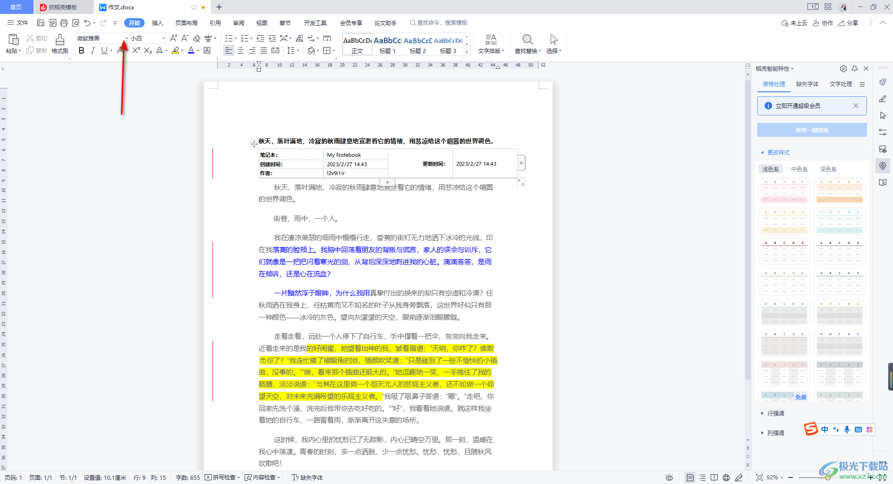Toggle Bold formatting
893x484 pixels.
[x=81, y=50]
